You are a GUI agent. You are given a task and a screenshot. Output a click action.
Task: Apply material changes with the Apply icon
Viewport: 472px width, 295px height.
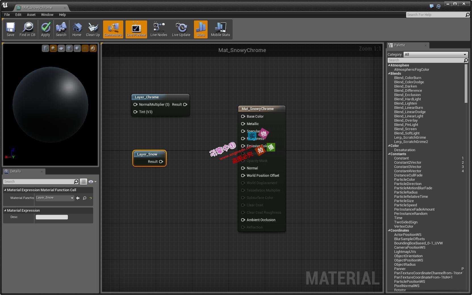(45, 29)
